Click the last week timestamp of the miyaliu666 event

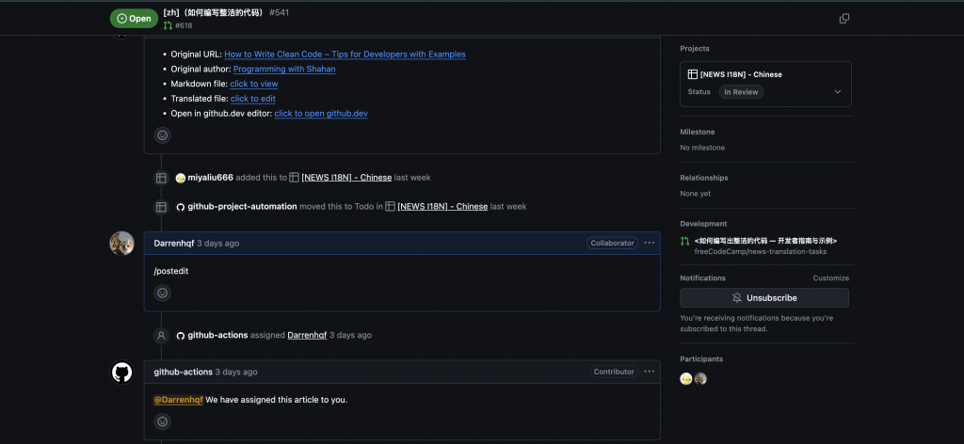[x=412, y=178]
